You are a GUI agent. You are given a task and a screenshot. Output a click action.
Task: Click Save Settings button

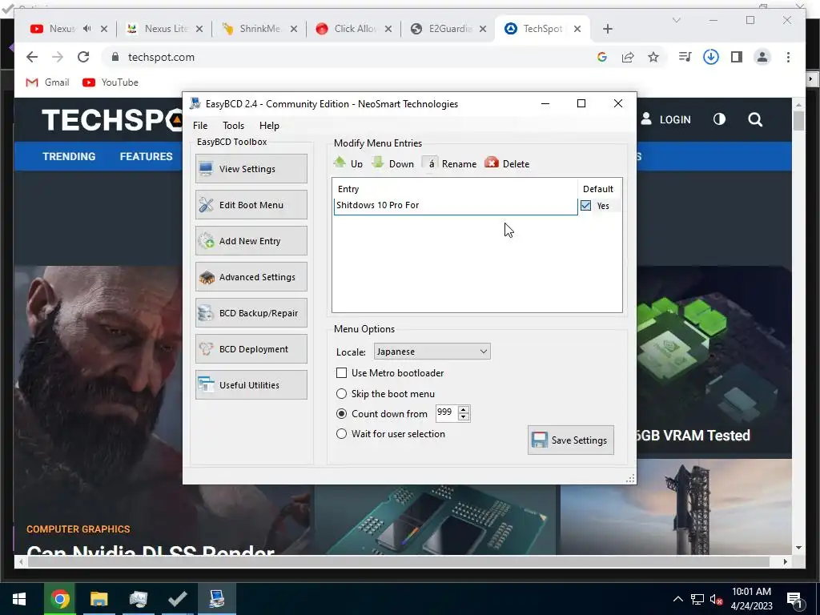pyautogui.click(x=570, y=440)
